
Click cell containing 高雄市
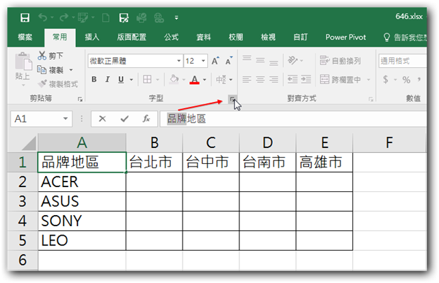[x=324, y=162]
